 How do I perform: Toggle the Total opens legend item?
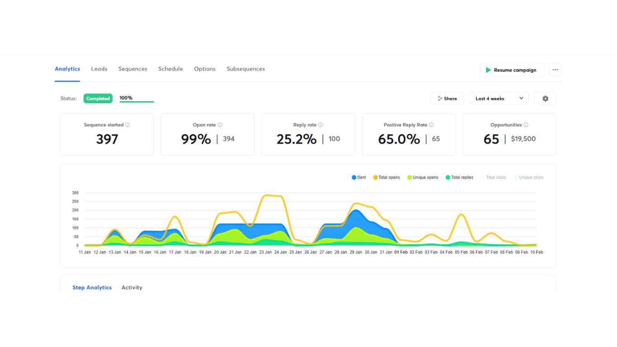point(387,178)
